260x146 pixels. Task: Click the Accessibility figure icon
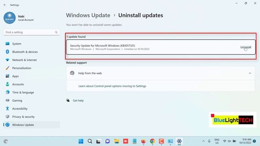click(x=7, y=108)
